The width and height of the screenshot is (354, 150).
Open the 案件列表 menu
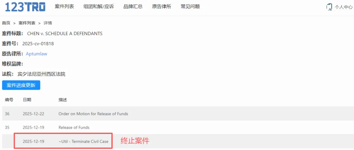pyautogui.click(x=64, y=7)
